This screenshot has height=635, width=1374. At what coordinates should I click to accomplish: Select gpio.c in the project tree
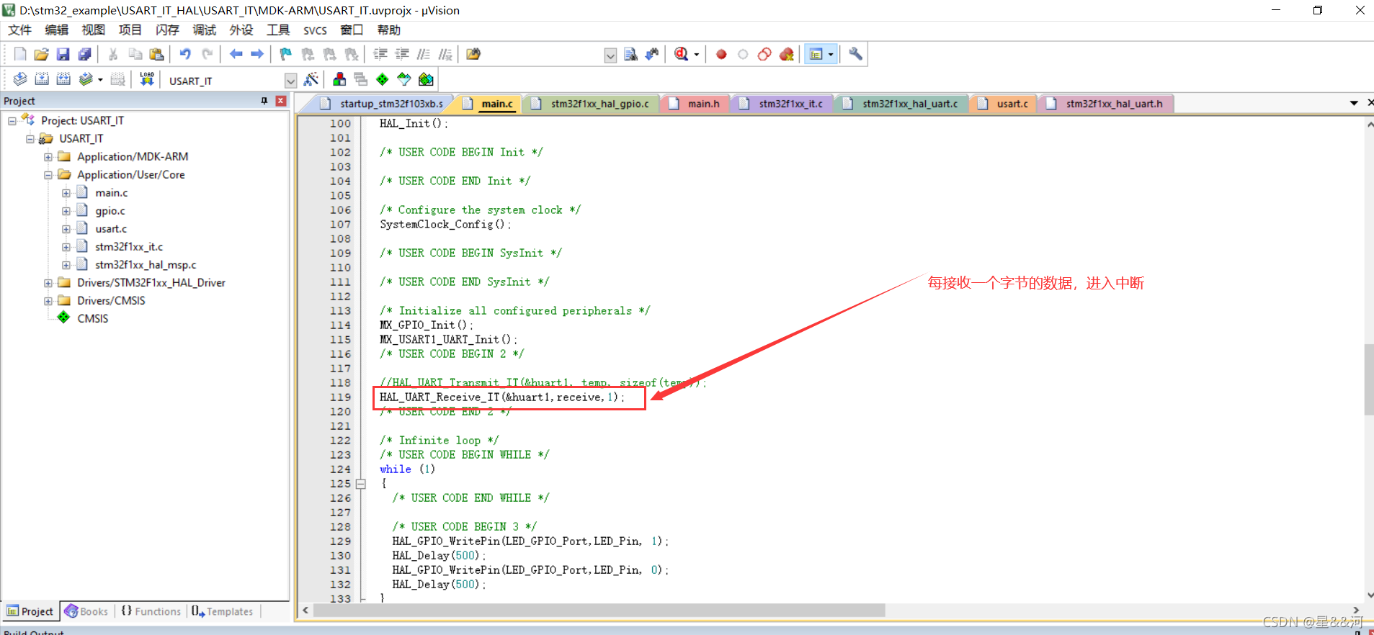(110, 211)
